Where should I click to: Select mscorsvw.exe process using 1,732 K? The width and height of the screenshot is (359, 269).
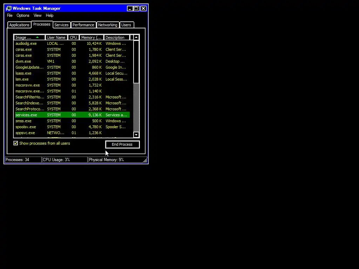tap(72, 85)
